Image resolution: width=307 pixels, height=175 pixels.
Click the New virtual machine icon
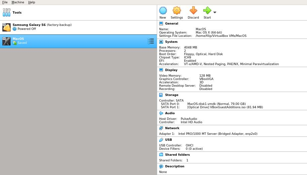pyautogui.click(x=163, y=11)
